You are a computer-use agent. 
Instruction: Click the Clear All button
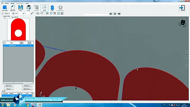[x=9, y=89]
